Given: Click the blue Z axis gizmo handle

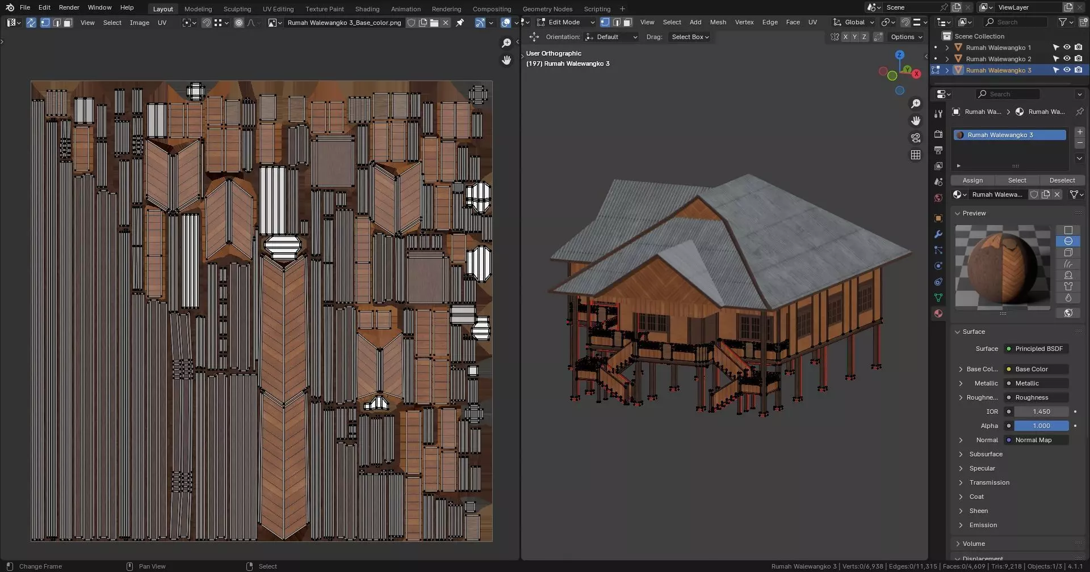Looking at the screenshot, I should 899,54.
